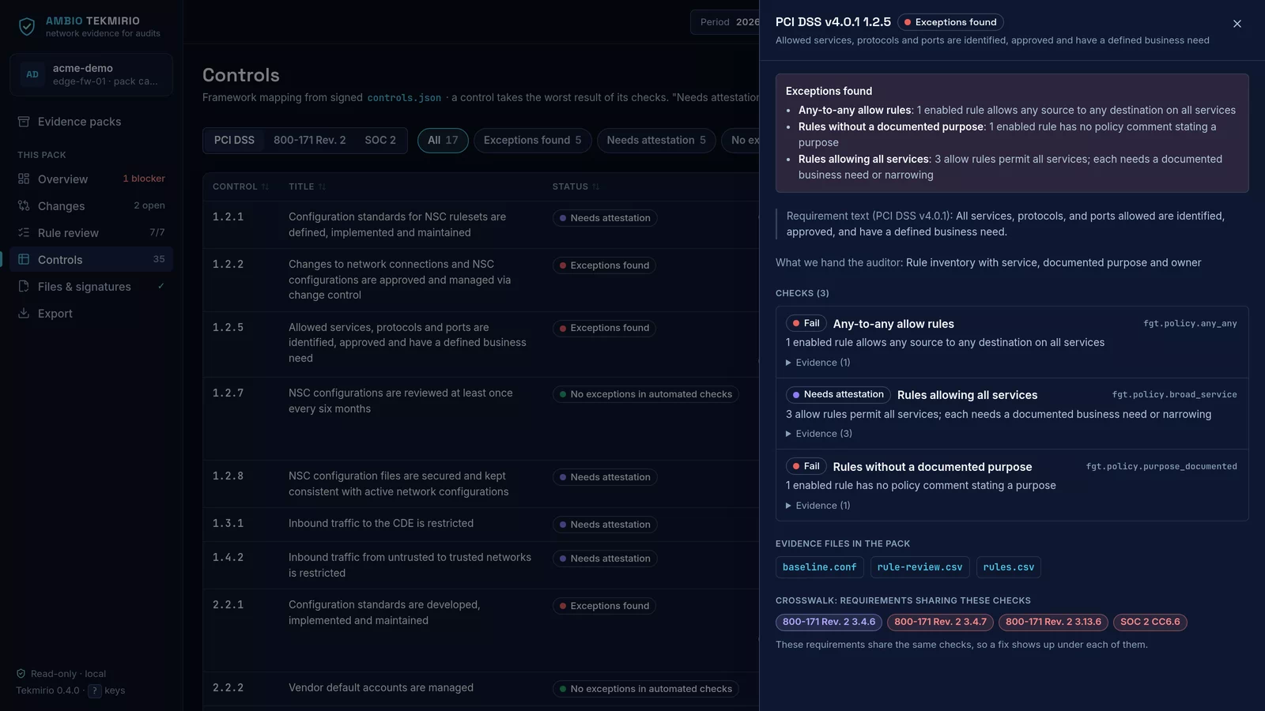
Task: Click Exceptions found status for control 2.2.1
Action: (604, 606)
